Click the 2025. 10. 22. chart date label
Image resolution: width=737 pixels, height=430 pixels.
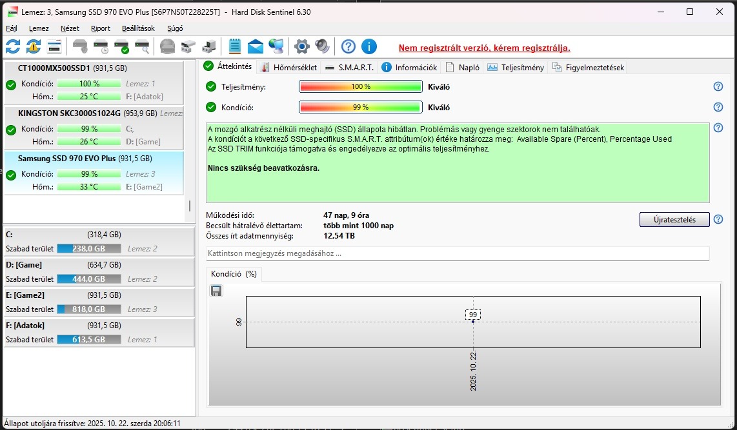[x=473, y=371]
